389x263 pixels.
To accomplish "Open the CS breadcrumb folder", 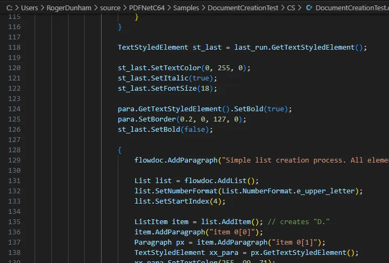I will pos(291,8).
